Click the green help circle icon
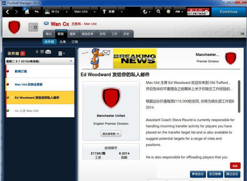The image size is (247, 181). pyautogui.click(x=168, y=12)
